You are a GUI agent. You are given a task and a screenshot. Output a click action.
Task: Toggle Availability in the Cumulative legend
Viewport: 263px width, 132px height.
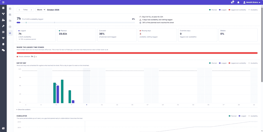pyautogui.click(x=253, y=116)
